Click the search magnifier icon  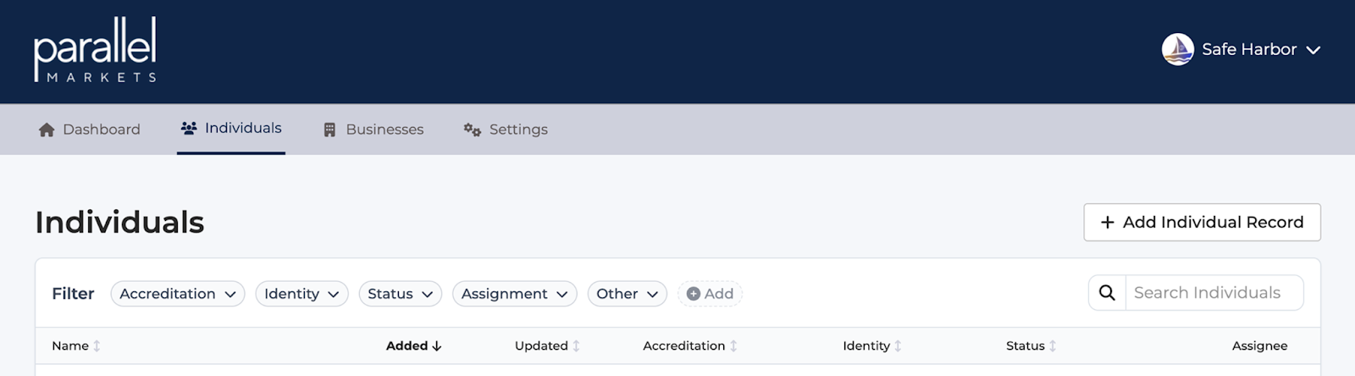[1107, 293]
